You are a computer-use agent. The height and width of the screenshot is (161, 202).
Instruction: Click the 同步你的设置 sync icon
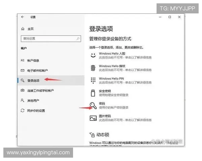click(x=23, y=110)
